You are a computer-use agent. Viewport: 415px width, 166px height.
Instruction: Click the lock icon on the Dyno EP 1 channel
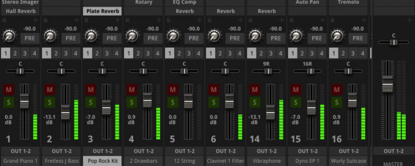[291, 20]
